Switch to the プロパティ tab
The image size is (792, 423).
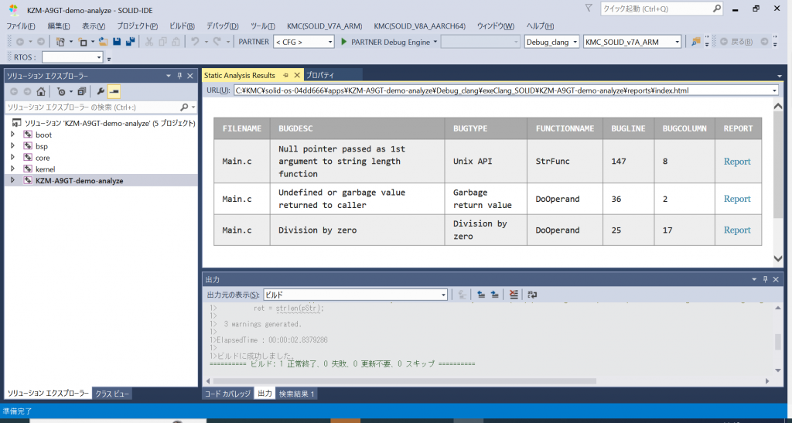point(319,75)
